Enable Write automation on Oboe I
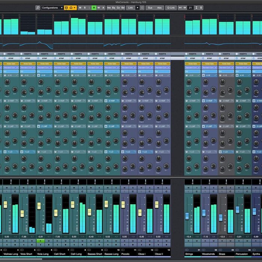262x262 pixels. pos(150,241)
